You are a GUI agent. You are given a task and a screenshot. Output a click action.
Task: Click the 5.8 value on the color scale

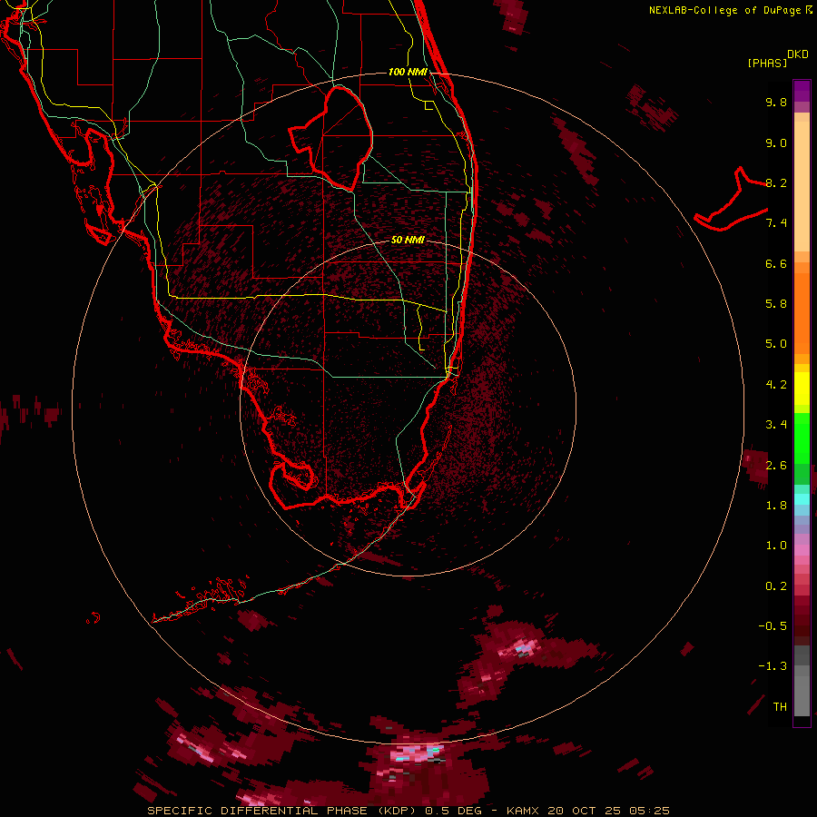pyautogui.click(x=776, y=304)
